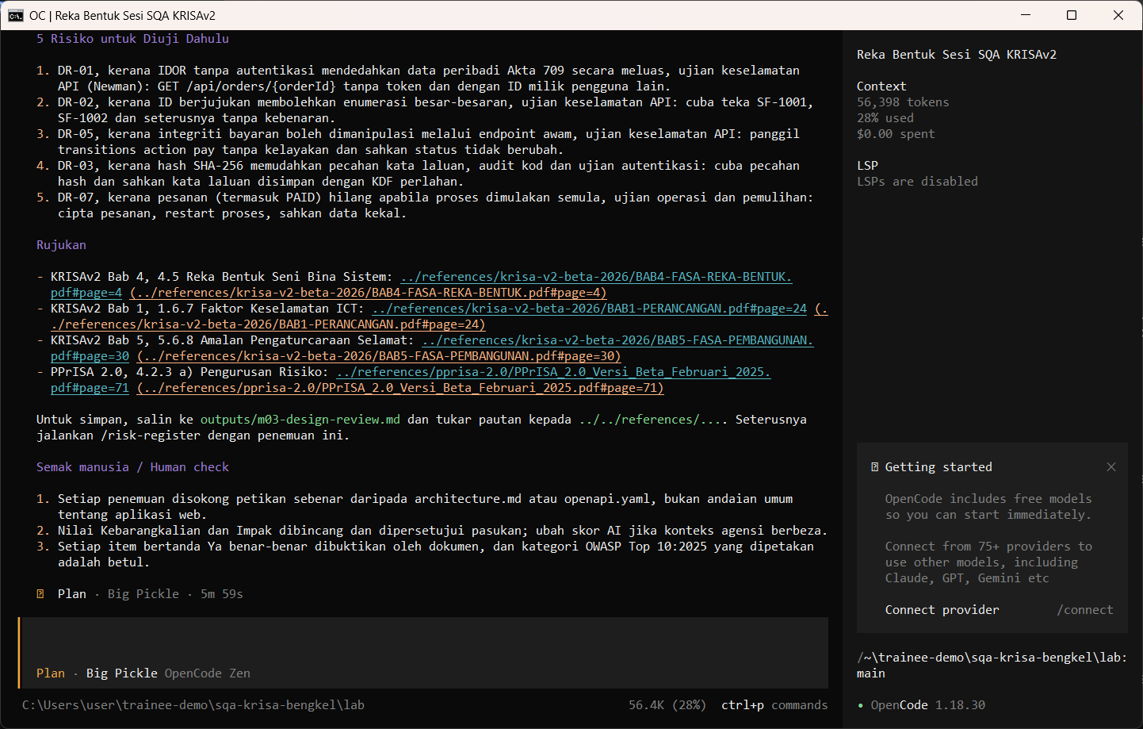Click the Plan agent label in the prompt

pos(51,673)
